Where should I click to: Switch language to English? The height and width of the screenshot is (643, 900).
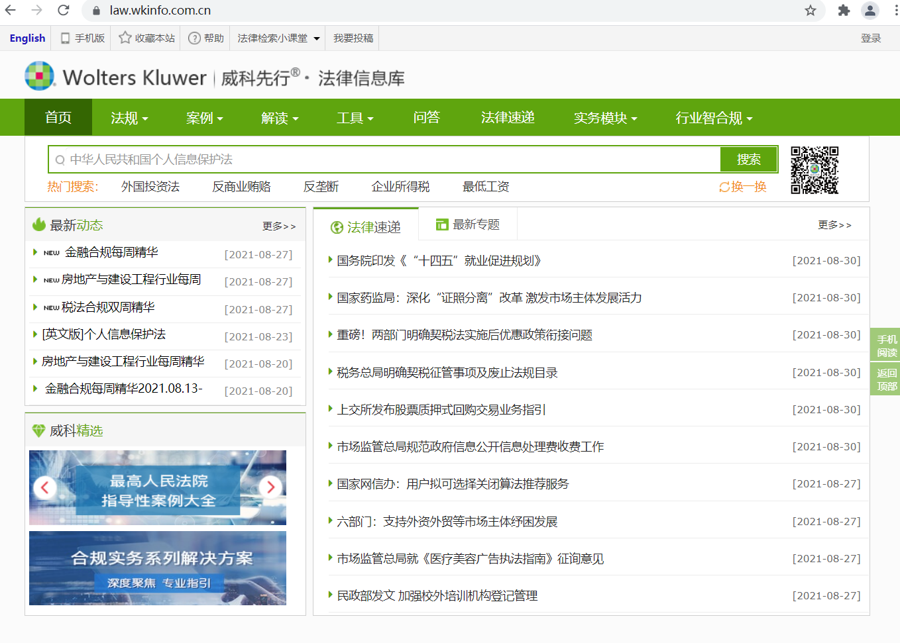[x=28, y=38]
